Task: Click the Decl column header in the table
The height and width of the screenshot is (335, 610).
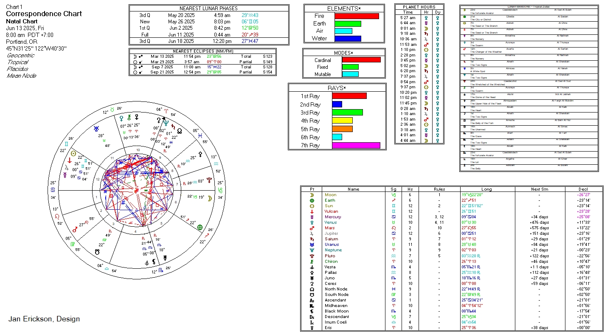Action: coord(583,189)
